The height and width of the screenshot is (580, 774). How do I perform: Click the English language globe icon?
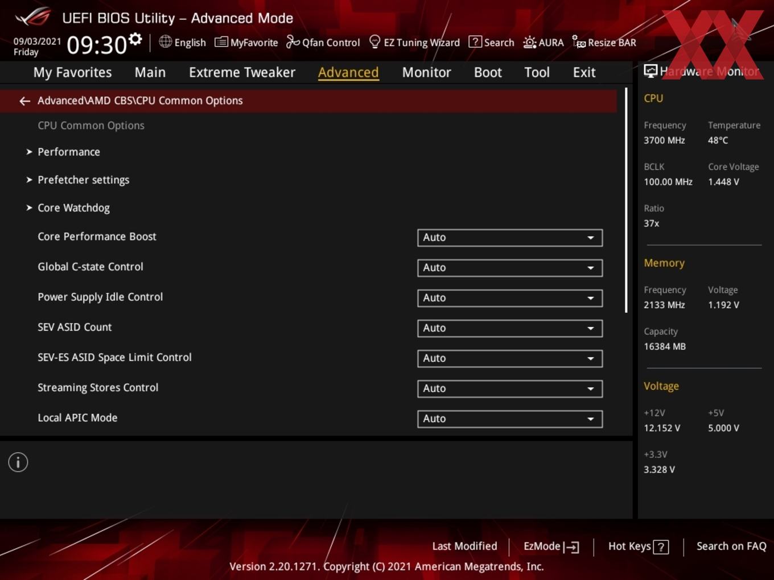point(165,42)
